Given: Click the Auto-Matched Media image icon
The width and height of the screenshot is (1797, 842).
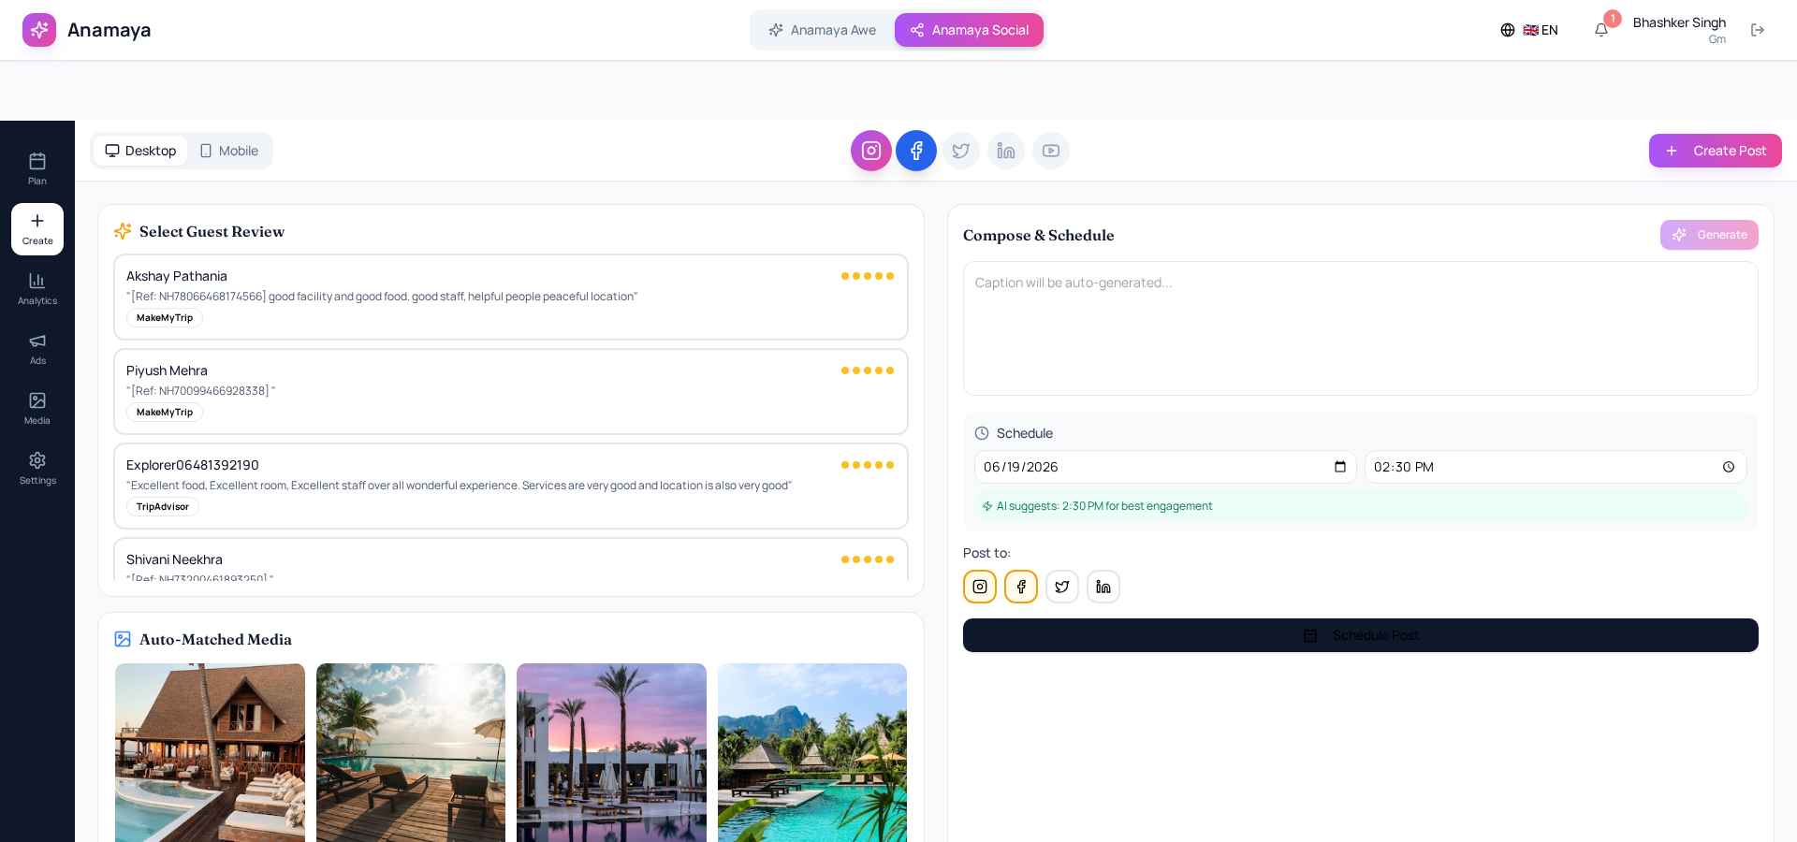Looking at the screenshot, I should tap(123, 639).
